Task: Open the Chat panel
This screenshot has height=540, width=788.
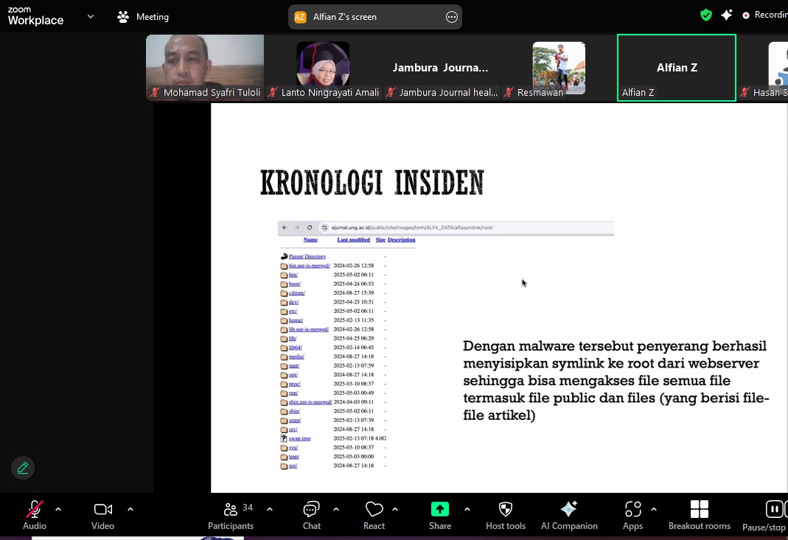Action: 312,516
